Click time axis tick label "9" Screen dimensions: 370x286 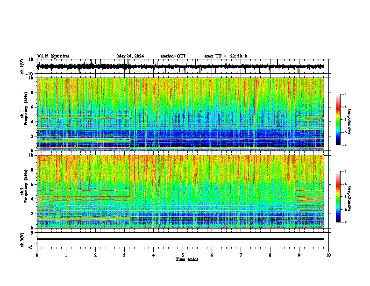(x=299, y=255)
